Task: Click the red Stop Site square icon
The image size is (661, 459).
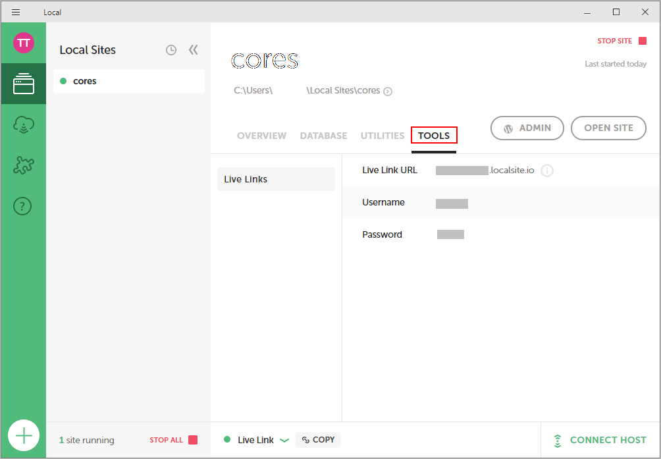Action: tap(643, 41)
